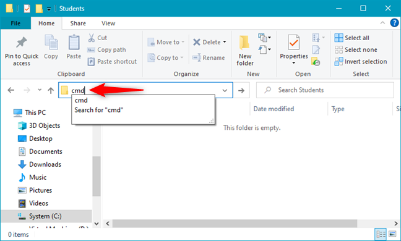Click Invert selection command

tap(361, 62)
